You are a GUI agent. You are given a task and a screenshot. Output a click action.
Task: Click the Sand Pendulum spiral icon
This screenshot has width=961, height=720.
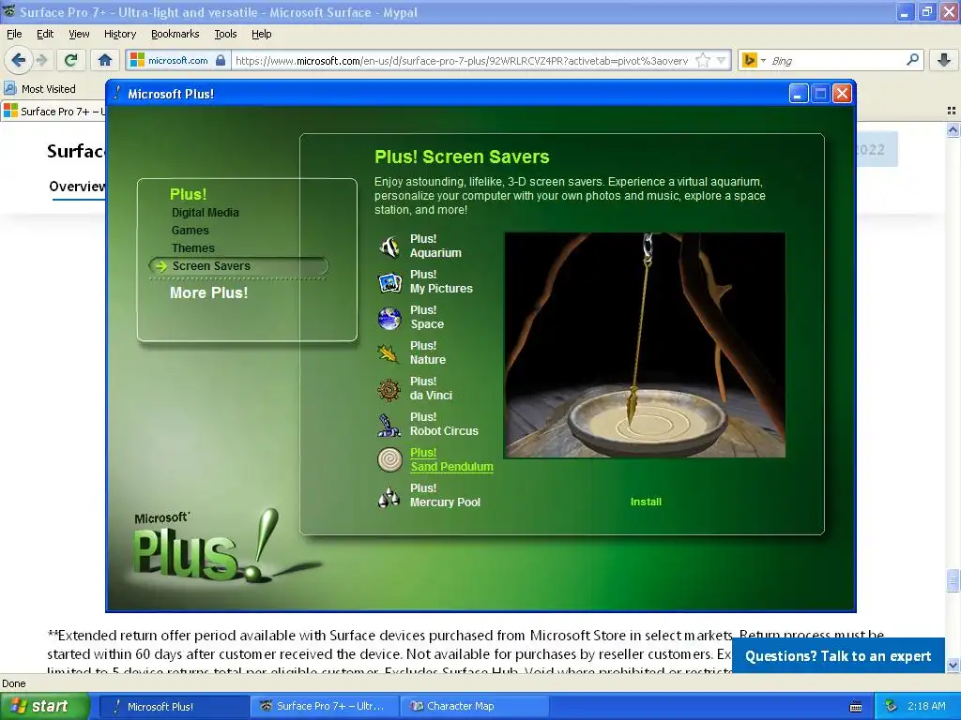point(389,459)
